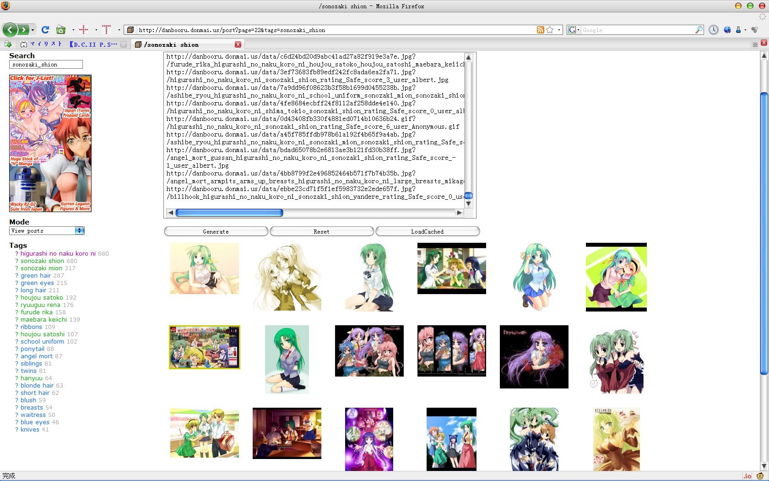Open the houjou satoko tag link
Image resolution: width=769 pixels, height=481 pixels.
click(x=42, y=297)
